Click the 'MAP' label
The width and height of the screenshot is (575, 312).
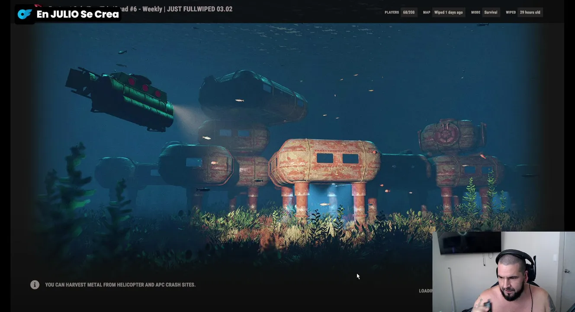[427, 12]
